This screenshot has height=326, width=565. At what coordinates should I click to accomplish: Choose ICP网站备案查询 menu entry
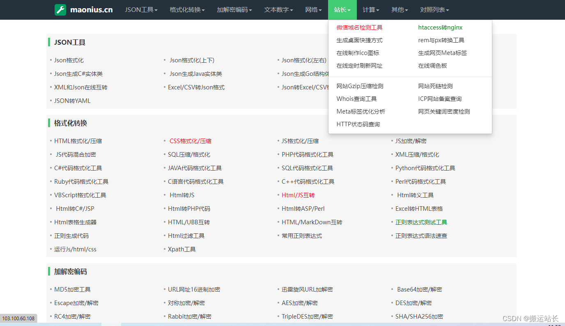tap(440, 99)
